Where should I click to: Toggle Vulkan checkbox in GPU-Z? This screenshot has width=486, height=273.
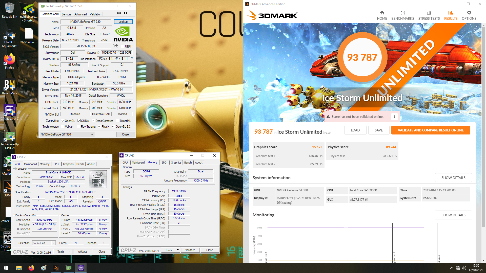pyautogui.click(x=63, y=127)
